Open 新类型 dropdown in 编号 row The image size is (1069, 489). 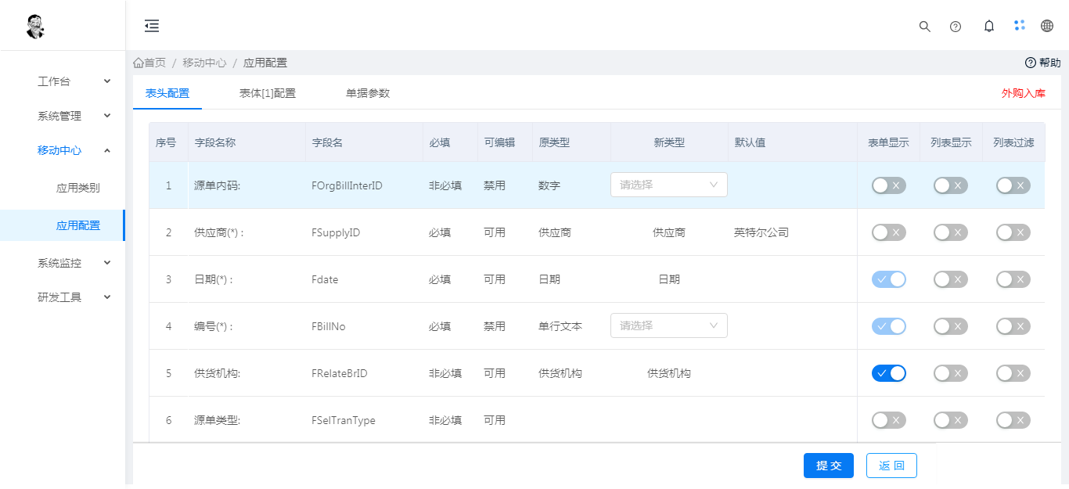point(668,325)
